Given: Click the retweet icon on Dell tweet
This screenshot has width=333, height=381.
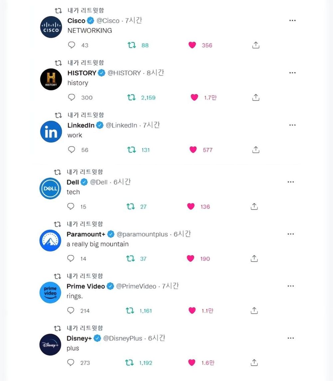Looking at the screenshot, I should 131,206.
